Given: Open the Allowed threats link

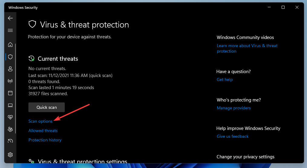Looking at the screenshot, I should (x=43, y=131).
